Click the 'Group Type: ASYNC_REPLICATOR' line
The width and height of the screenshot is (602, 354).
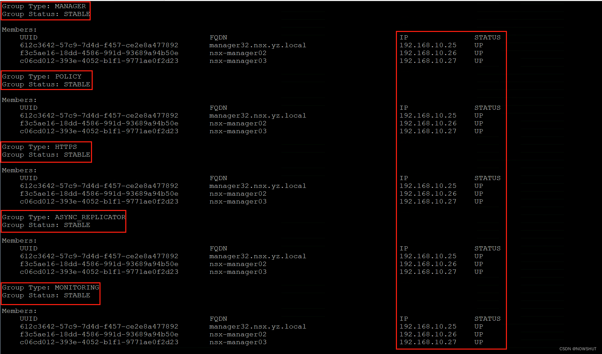tap(64, 217)
